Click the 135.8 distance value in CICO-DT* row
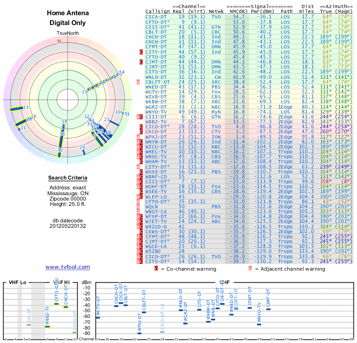This screenshot has height=343, width=357. click(x=307, y=256)
